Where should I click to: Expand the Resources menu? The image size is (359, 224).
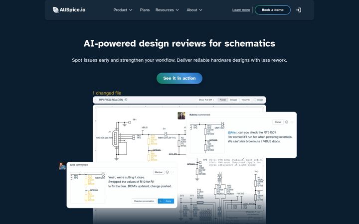pyautogui.click(x=167, y=10)
